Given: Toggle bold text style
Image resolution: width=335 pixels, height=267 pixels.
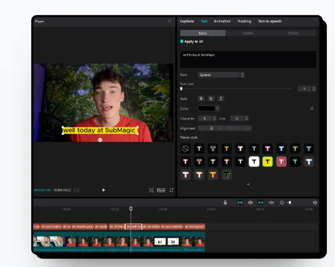Looking at the screenshot, I should [x=201, y=99].
